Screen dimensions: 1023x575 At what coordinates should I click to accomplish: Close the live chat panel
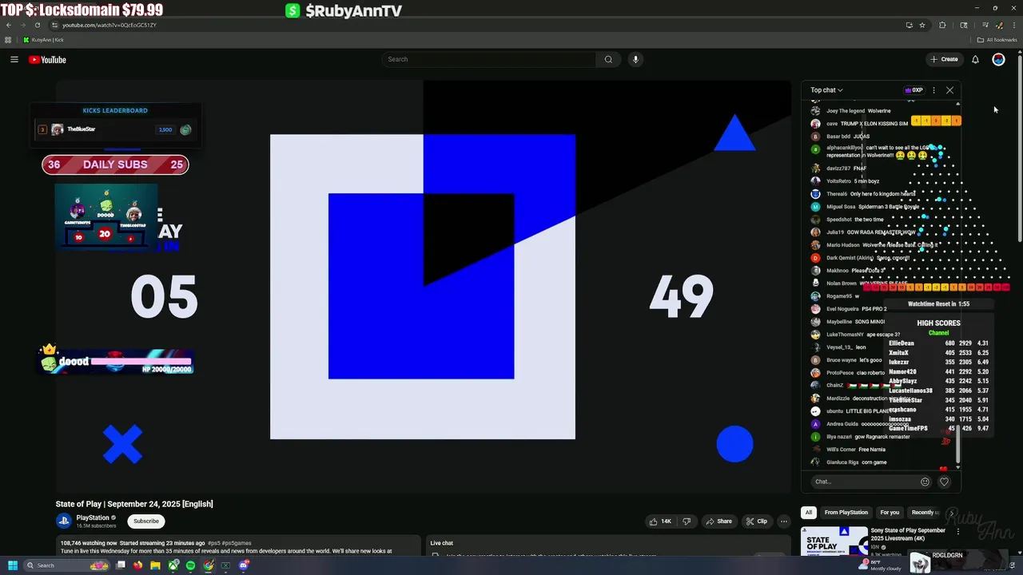pyautogui.click(x=949, y=90)
